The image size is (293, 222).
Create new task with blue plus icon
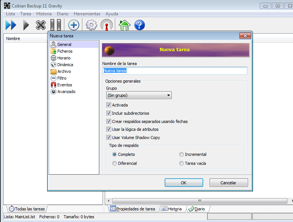(74, 25)
